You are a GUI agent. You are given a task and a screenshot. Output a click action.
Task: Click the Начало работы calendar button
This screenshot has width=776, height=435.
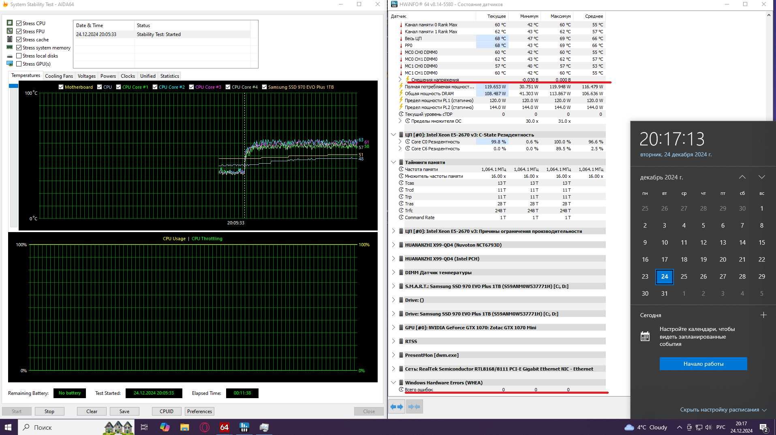click(x=703, y=364)
